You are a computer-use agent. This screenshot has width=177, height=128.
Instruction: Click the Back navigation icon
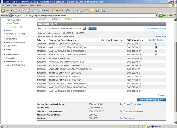(x=3, y=11)
